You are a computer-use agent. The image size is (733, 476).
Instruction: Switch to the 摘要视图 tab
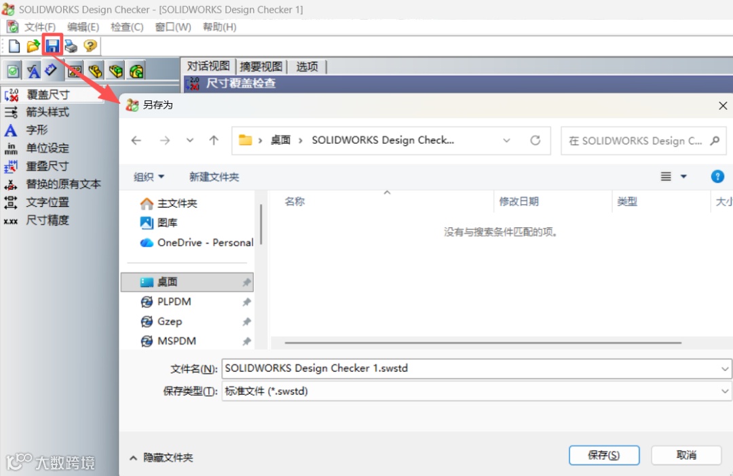[x=261, y=66]
